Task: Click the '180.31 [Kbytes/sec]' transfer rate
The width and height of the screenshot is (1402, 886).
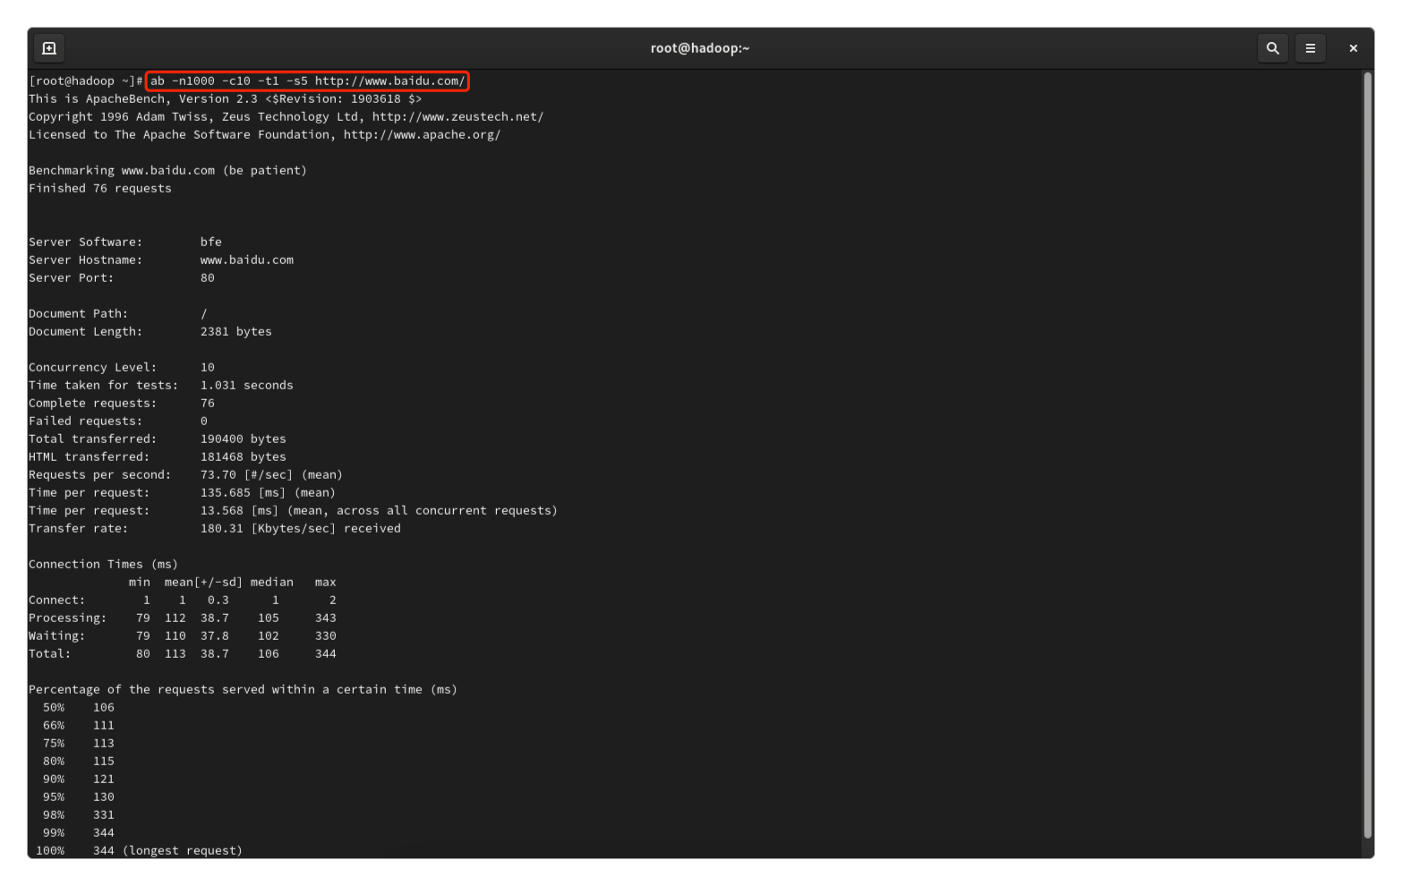Action: pyautogui.click(x=269, y=529)
